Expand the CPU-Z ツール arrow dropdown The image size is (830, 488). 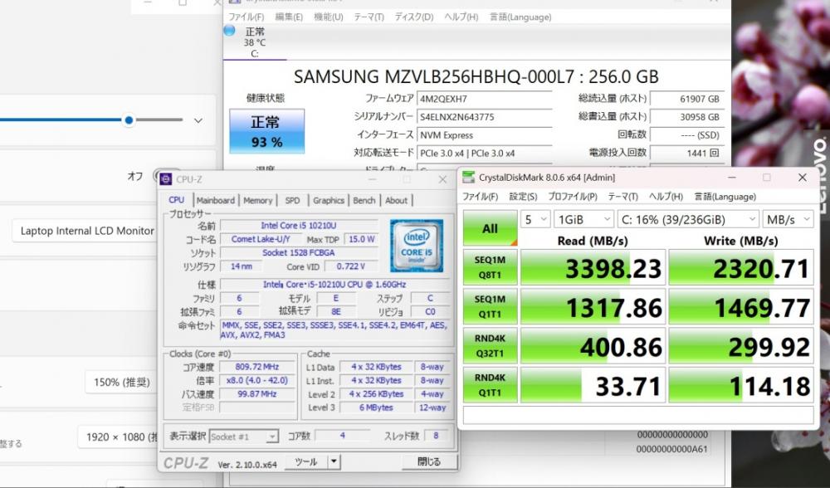[334, 461]
